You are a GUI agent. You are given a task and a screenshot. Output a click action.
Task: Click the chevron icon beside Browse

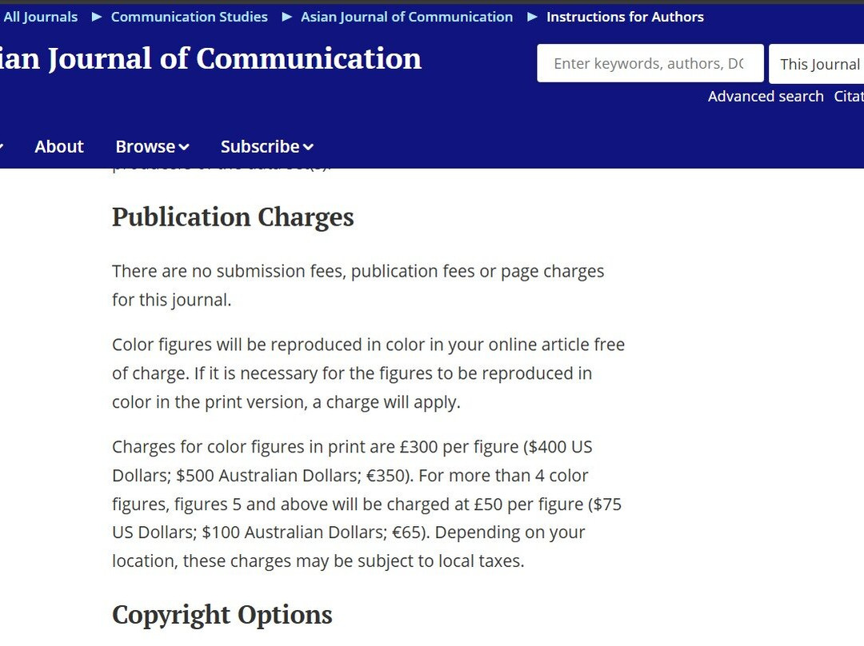click(184, 147)
